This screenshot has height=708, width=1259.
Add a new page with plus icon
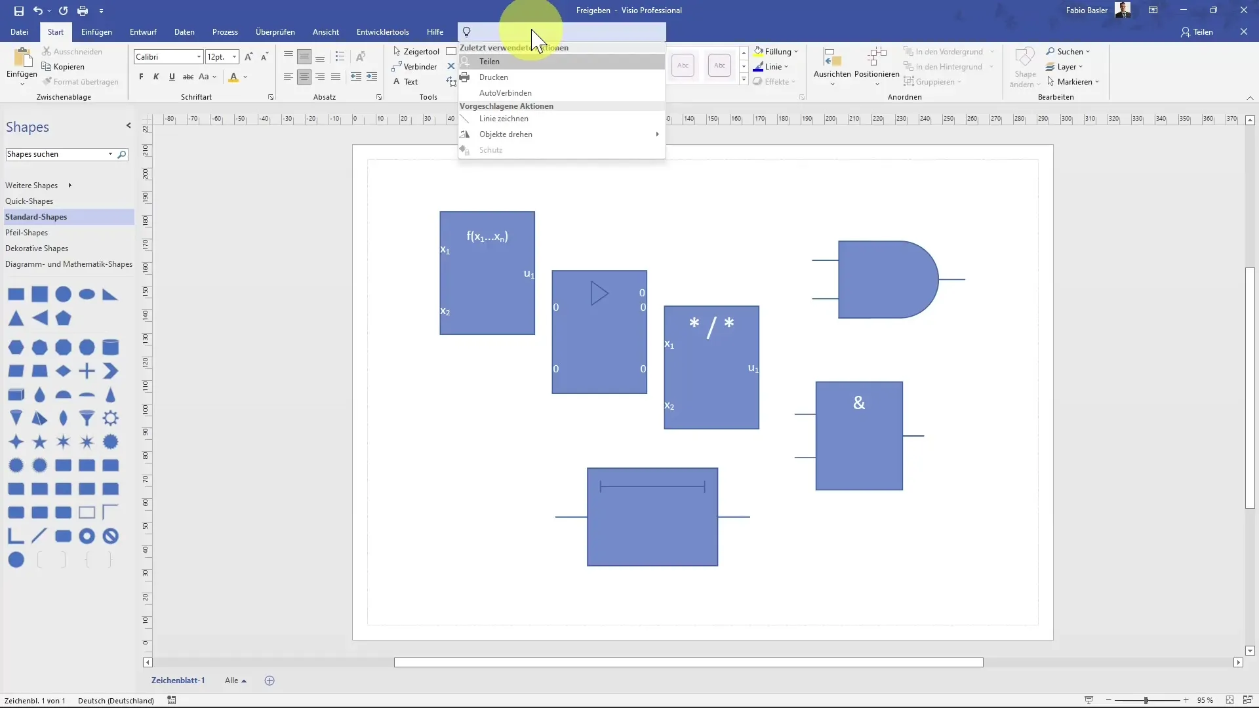pos(270,680)
